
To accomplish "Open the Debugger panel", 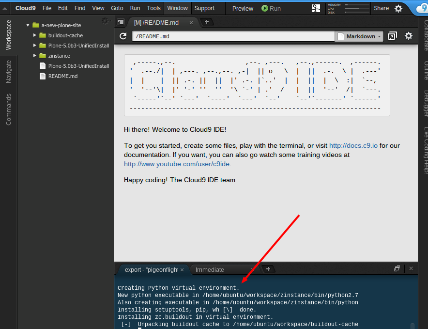I will click(x=425, y=103).
